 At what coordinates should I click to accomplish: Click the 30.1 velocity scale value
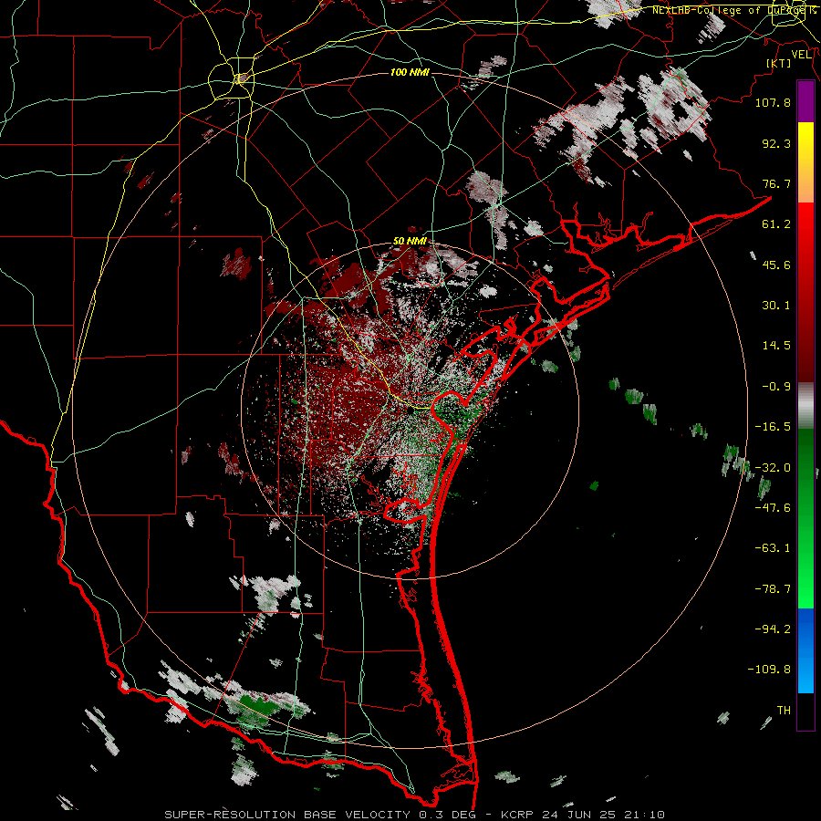click(x=776, y=306)
